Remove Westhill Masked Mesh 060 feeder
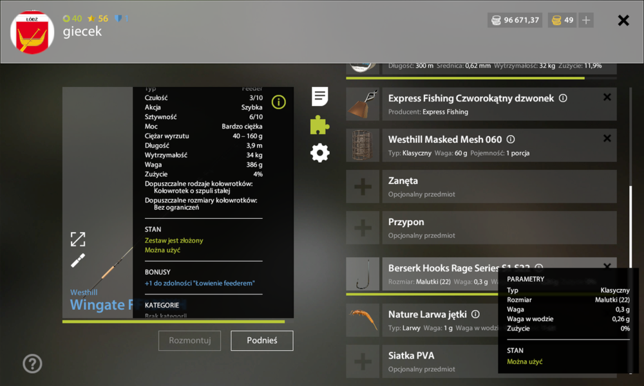The width and height of the screenshot is (644, 386). coord(607,138)
